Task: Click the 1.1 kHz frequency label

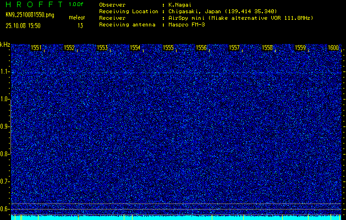Action: [x=5, y=71]
